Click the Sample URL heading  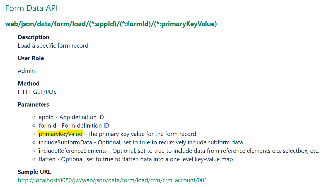(x=34, y=172)
